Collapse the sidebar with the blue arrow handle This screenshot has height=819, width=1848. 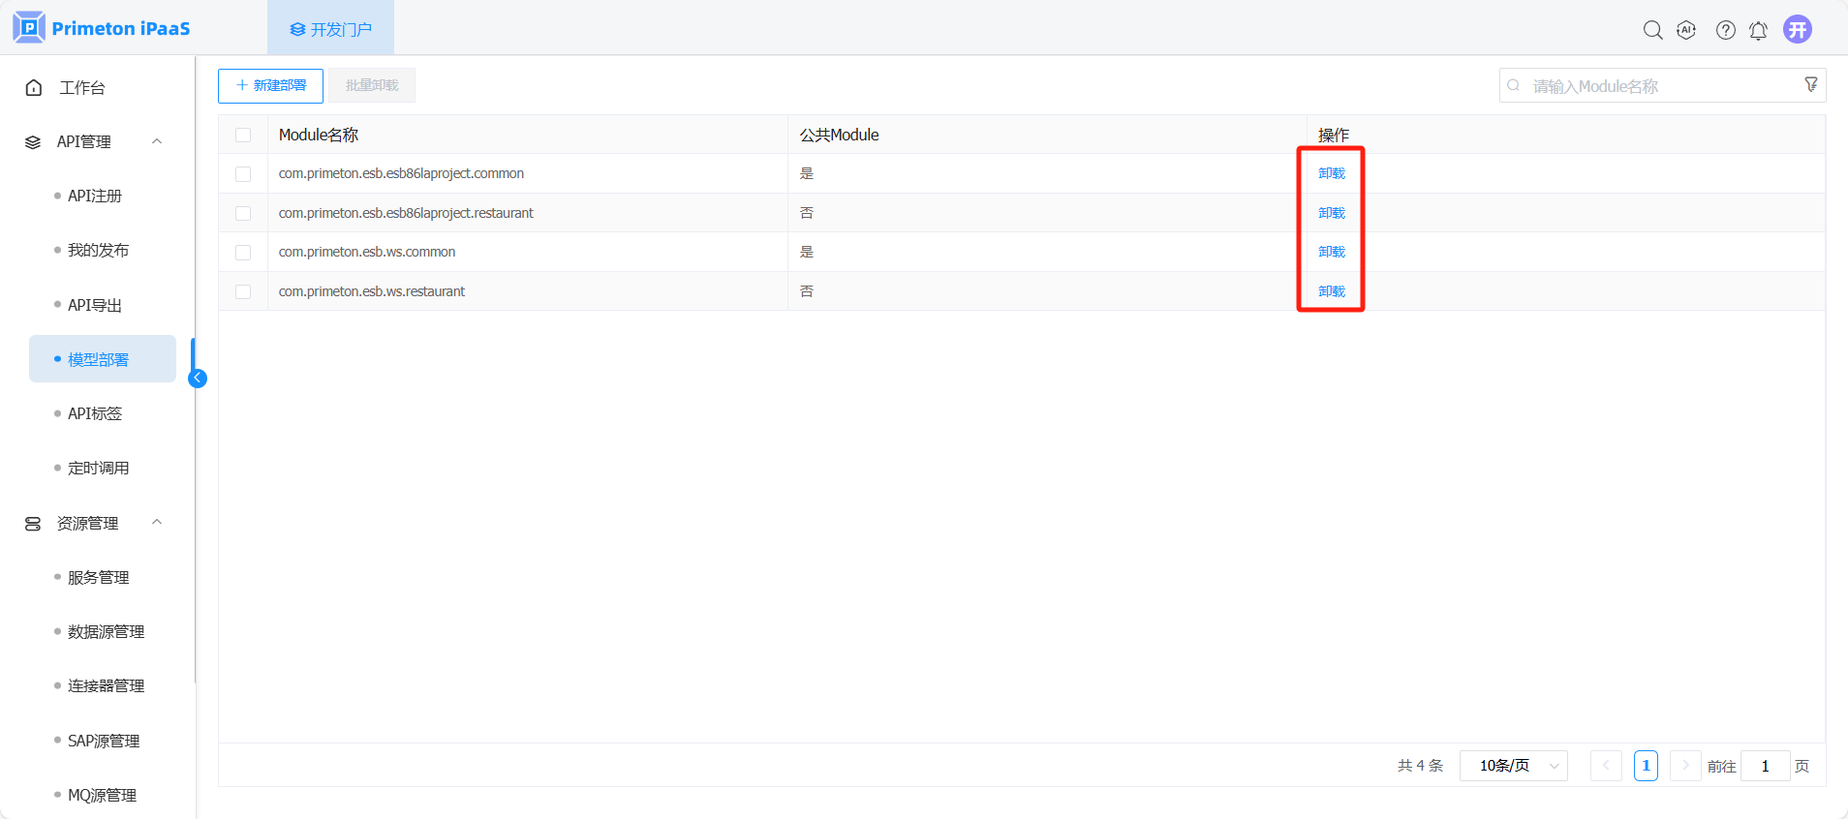[x=198, y=379]
